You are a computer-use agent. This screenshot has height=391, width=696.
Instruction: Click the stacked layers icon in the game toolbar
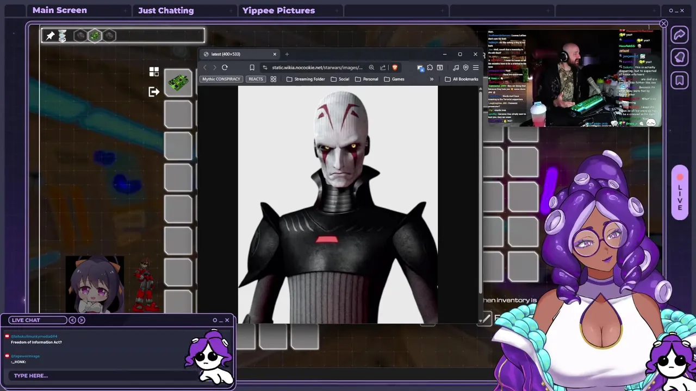(63, 36)
